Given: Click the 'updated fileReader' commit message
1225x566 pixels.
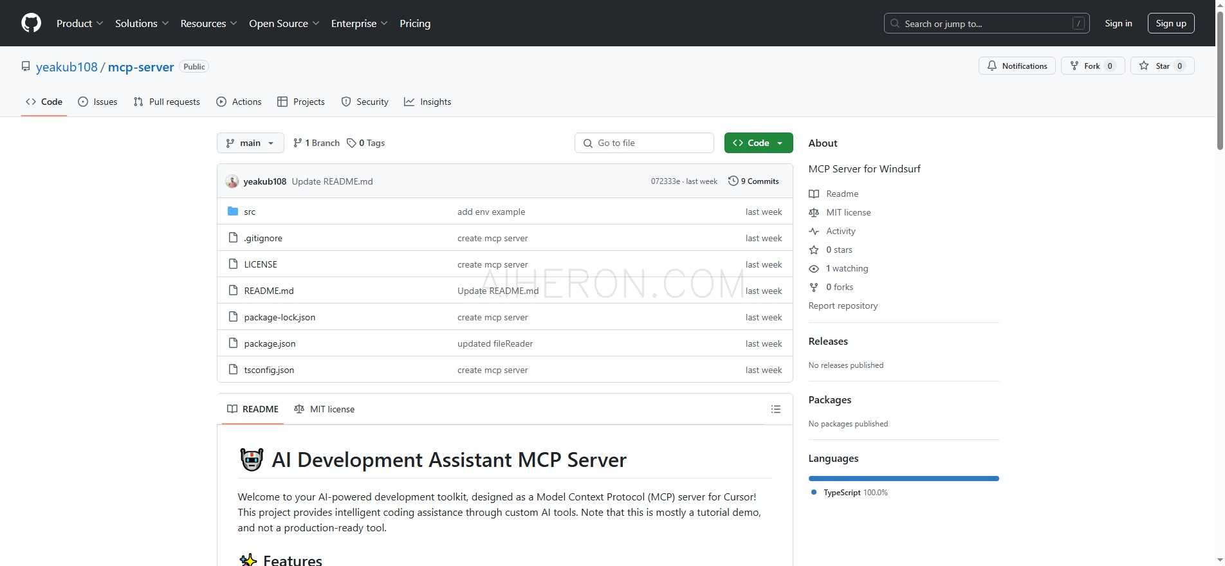Looking at the screenshot, I should [495, 343].
